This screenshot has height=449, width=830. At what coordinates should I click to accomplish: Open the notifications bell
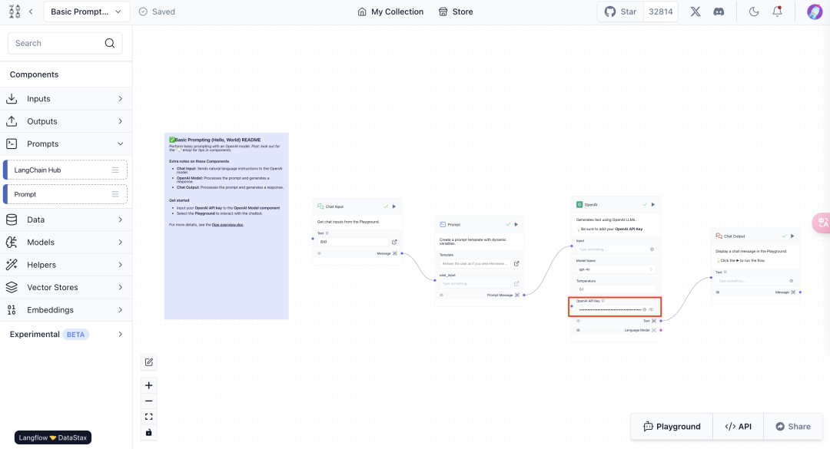[x=778, y=12]
